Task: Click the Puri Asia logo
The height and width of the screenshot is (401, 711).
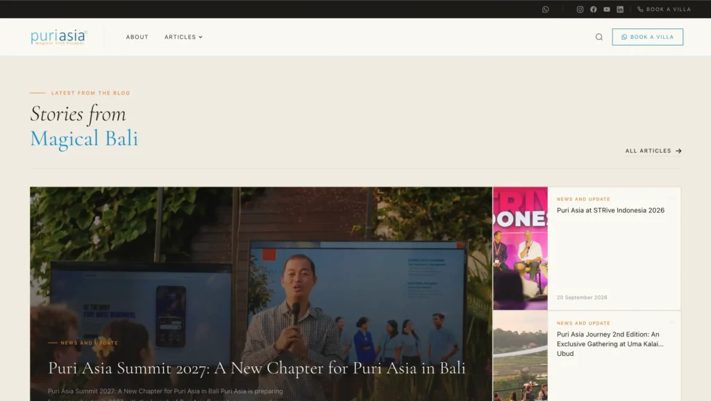Action: [59, 37]
